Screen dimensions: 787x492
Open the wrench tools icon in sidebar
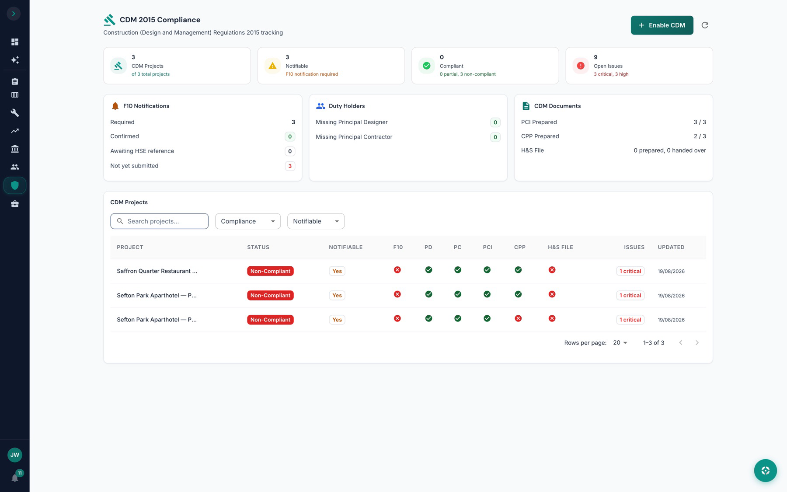pyautogui.click(x=15, y=113)
